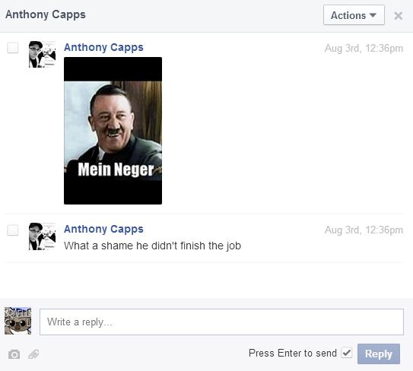Open sender's avatar in first message
The image size is (413, 371).
(x=42, y=54)
